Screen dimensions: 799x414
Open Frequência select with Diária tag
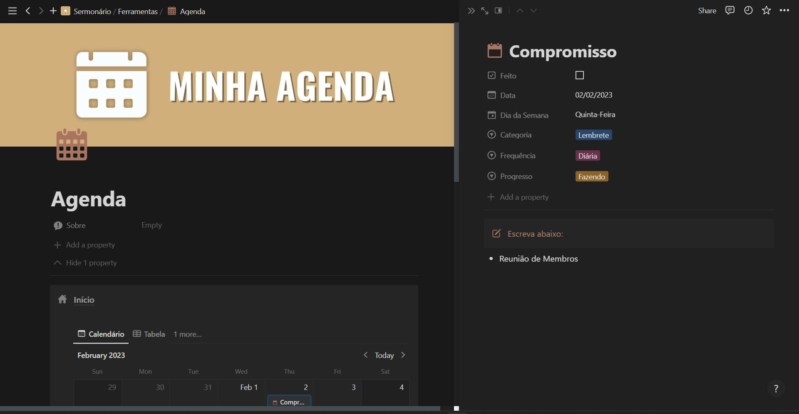tap(588, 156)
